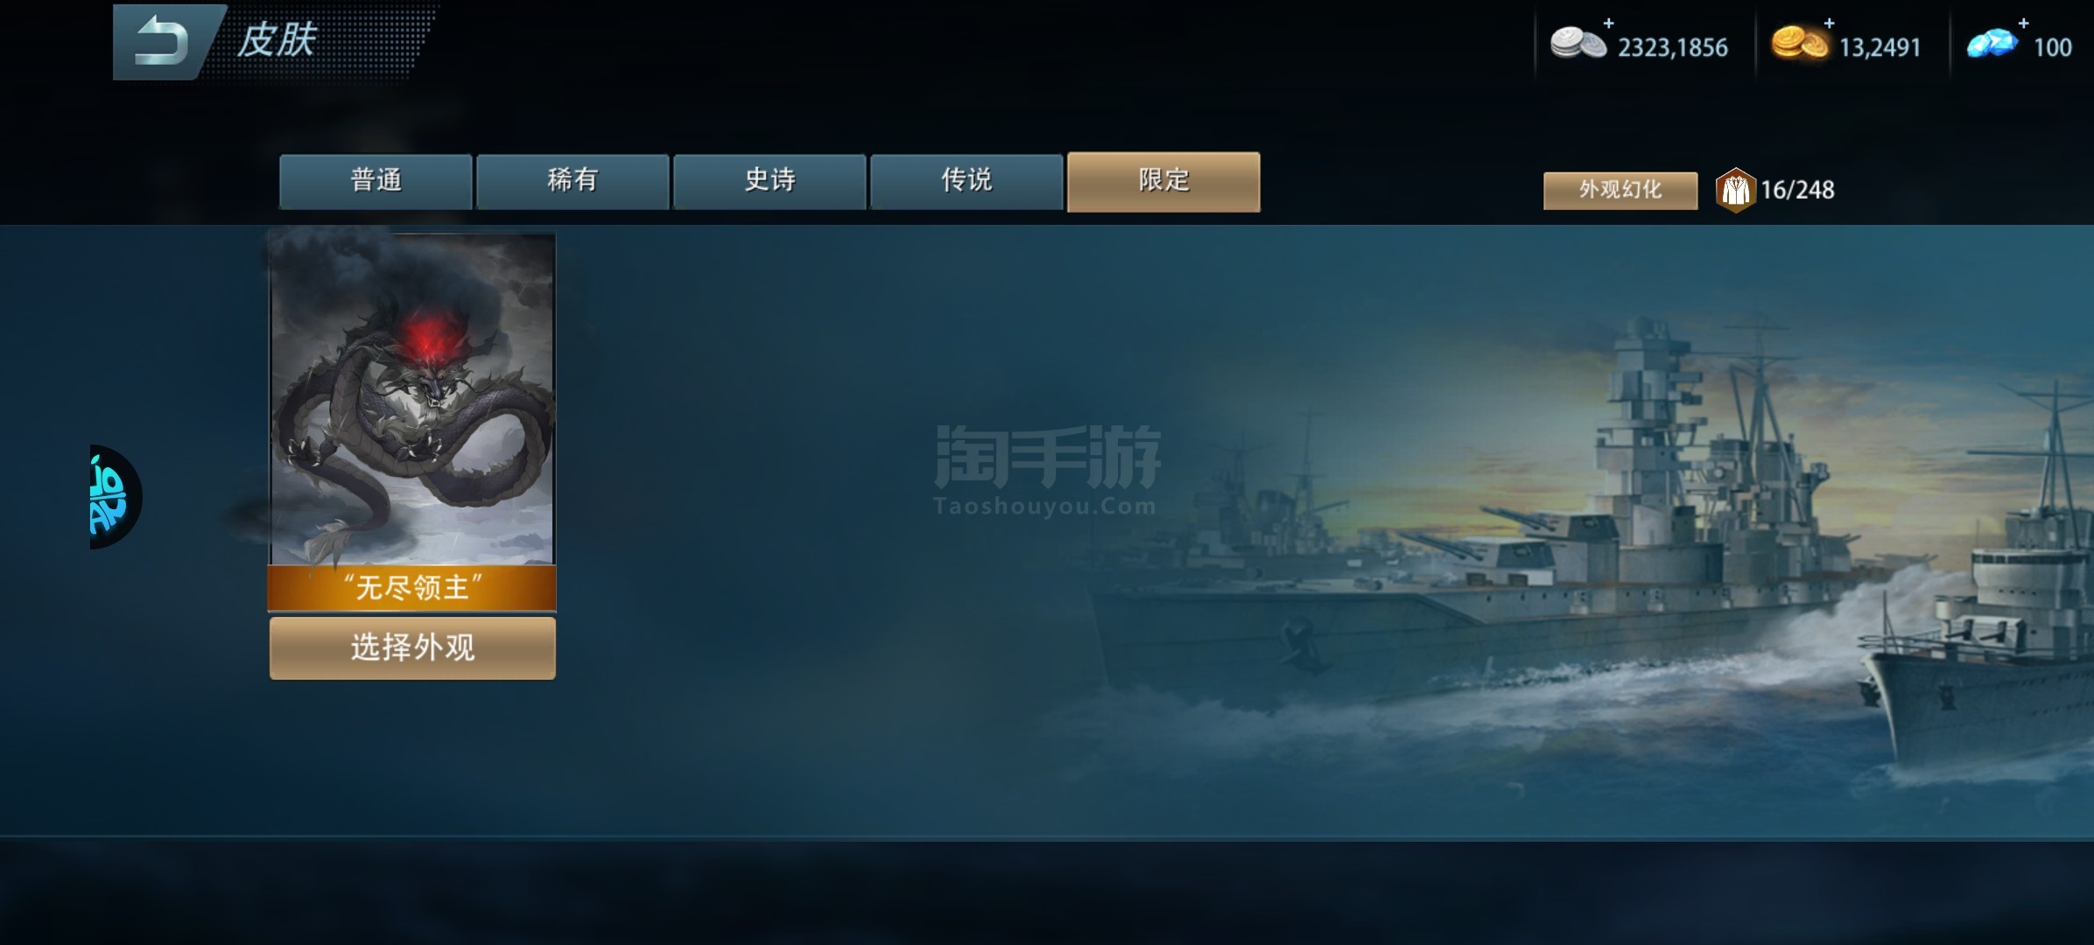The width and height of the screenshot is (2094, 945).
Task: Add gold coins with plus sign
Action: (x=1829, y=24)
